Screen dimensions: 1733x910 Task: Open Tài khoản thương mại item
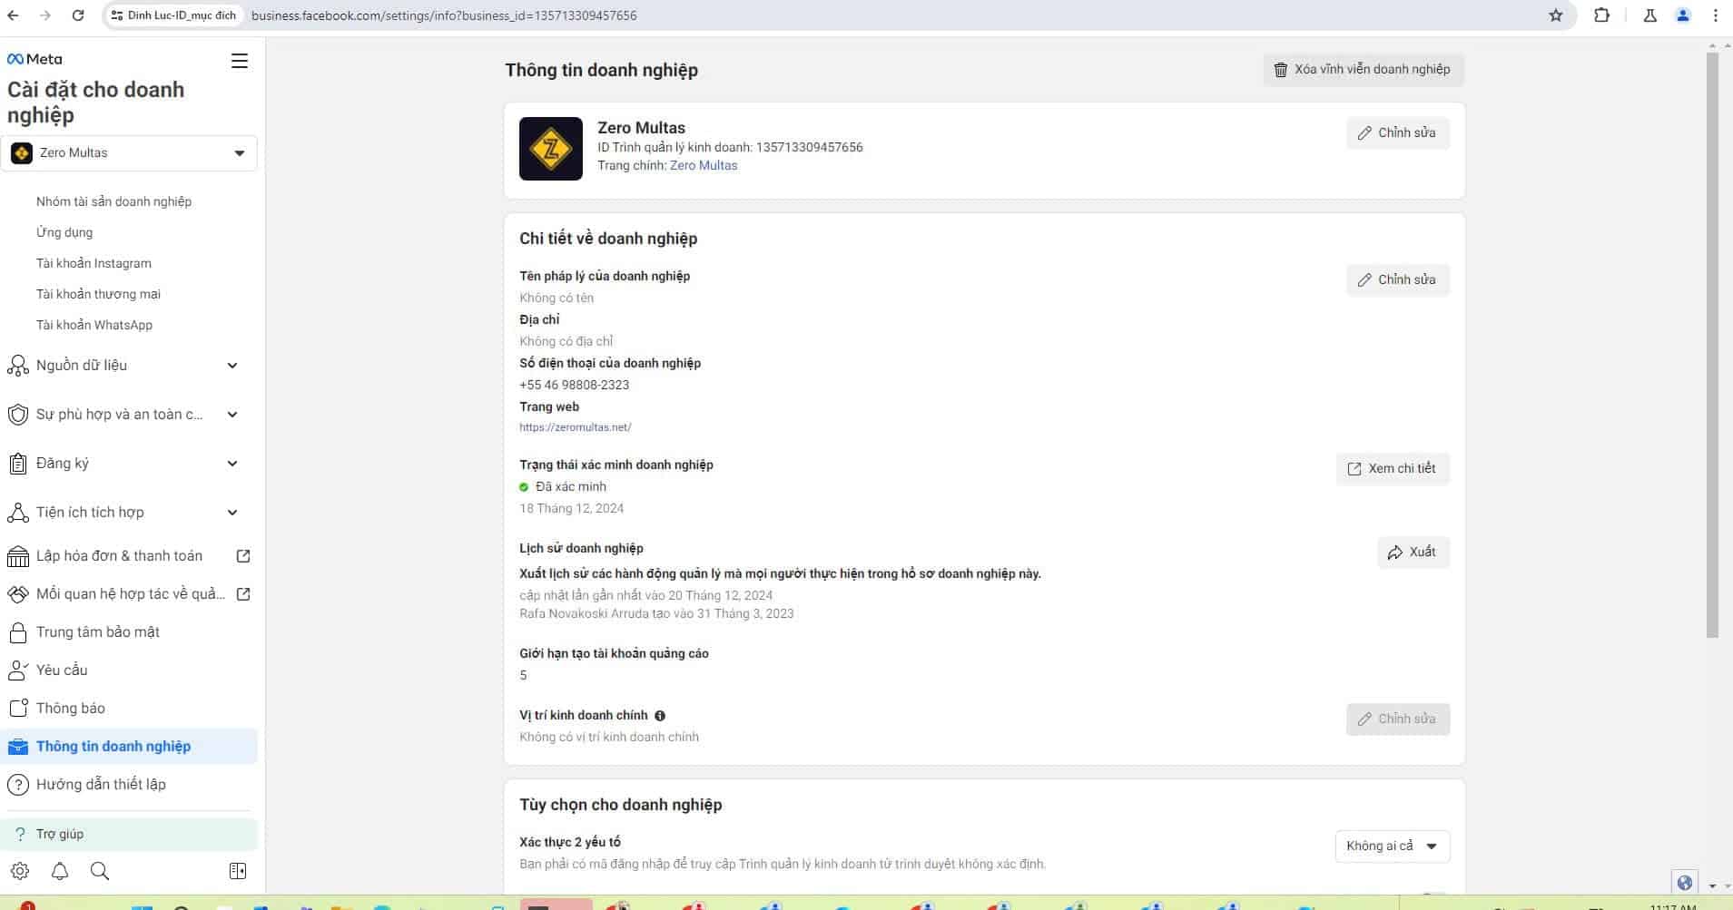click(98, 294)
